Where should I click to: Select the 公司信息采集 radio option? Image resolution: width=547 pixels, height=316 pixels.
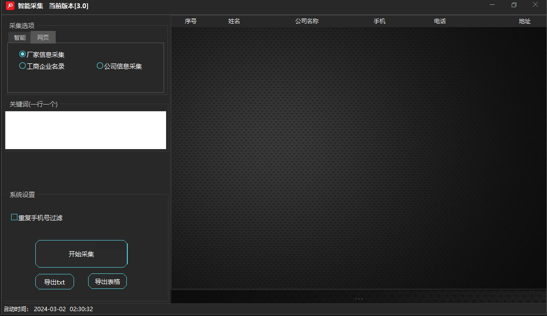click(100, 66)
